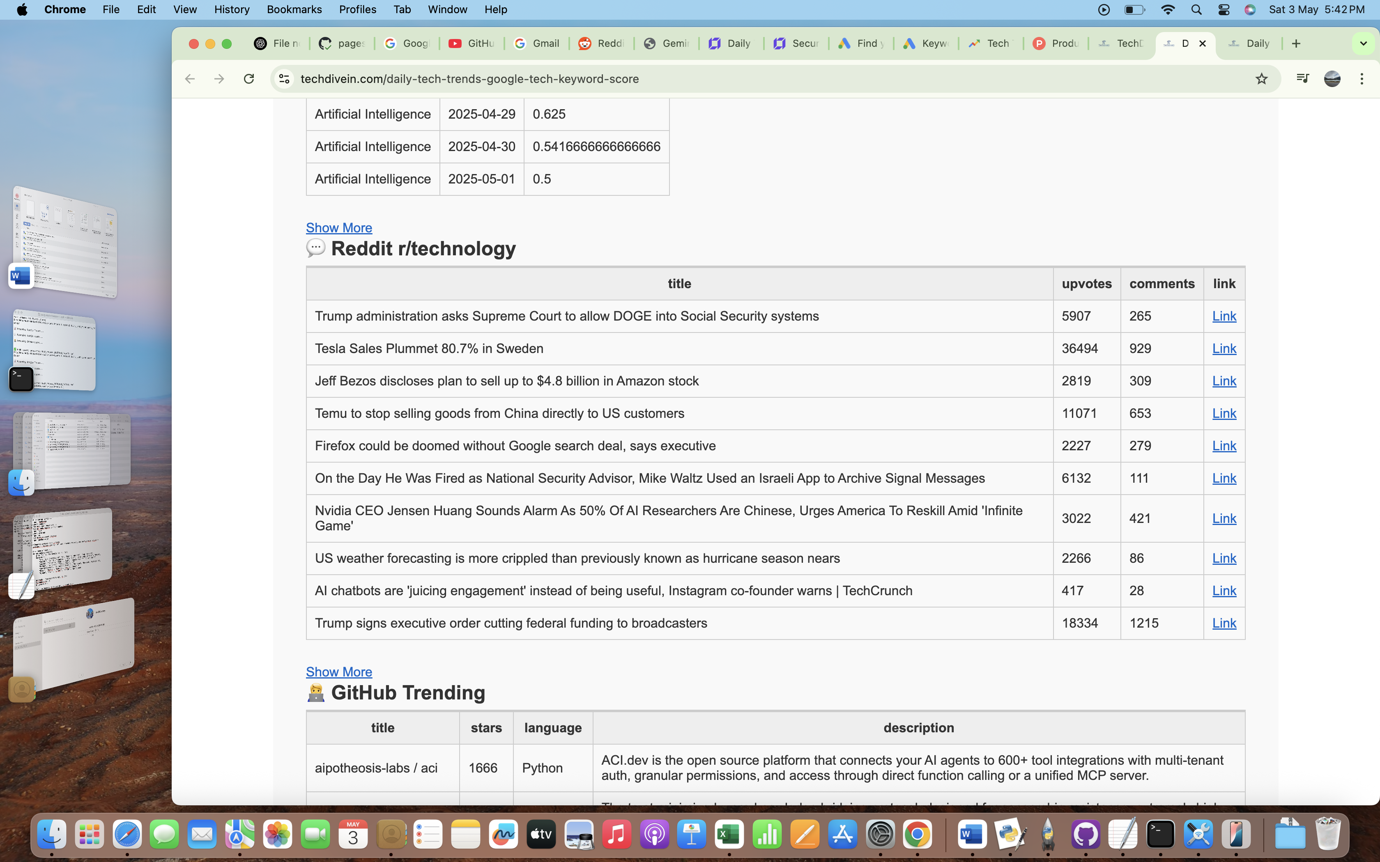This screenshot has height=862, width=1380.
Task: Click Show More under the Artificial Intelligence table
Action: 339,227
